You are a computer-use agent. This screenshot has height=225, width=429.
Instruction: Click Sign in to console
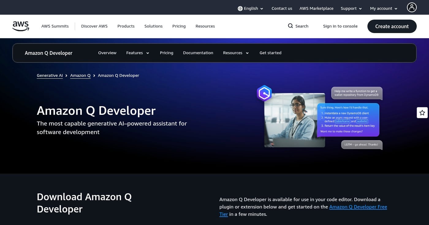pos(340,26)
